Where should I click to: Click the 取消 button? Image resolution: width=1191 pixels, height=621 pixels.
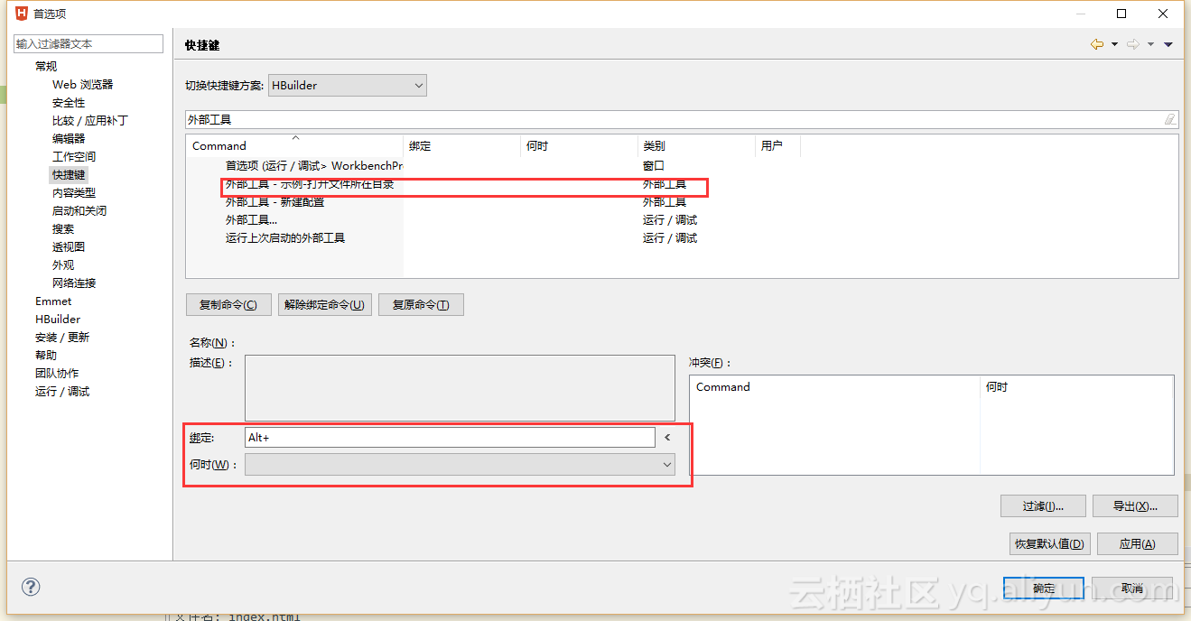point(1132,588)
